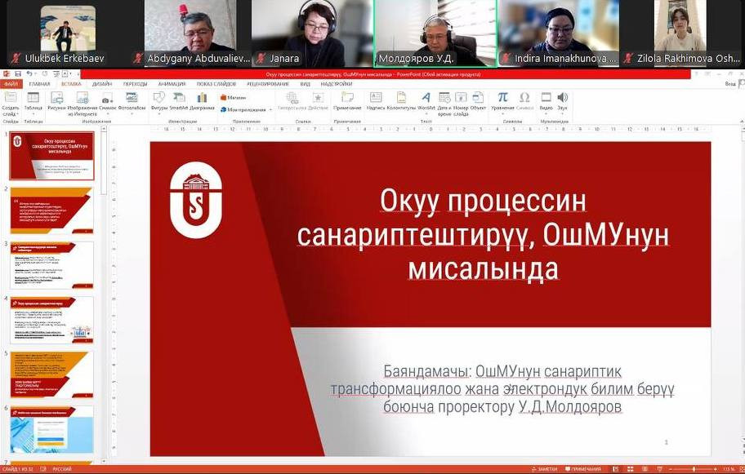Open the Таблица (table) dropdown
The height and width of the screenshot is (474, 745).
[33, 100]
